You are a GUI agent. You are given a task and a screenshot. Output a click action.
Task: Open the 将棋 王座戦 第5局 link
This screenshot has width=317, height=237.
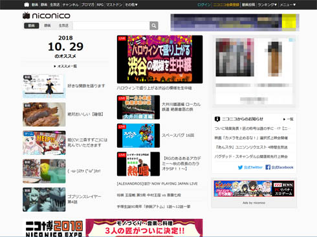point(149,195)
